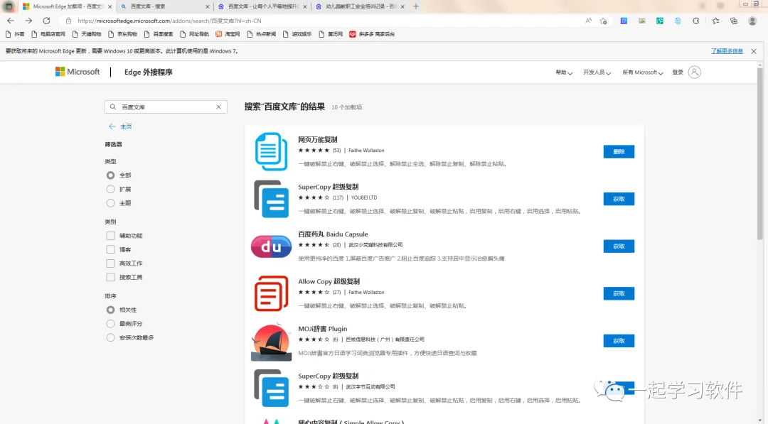The image size is (768, 424).
Task: Switch to 幼儿园教职工安全培训记录 tab
Action: (x=360, y=6)
